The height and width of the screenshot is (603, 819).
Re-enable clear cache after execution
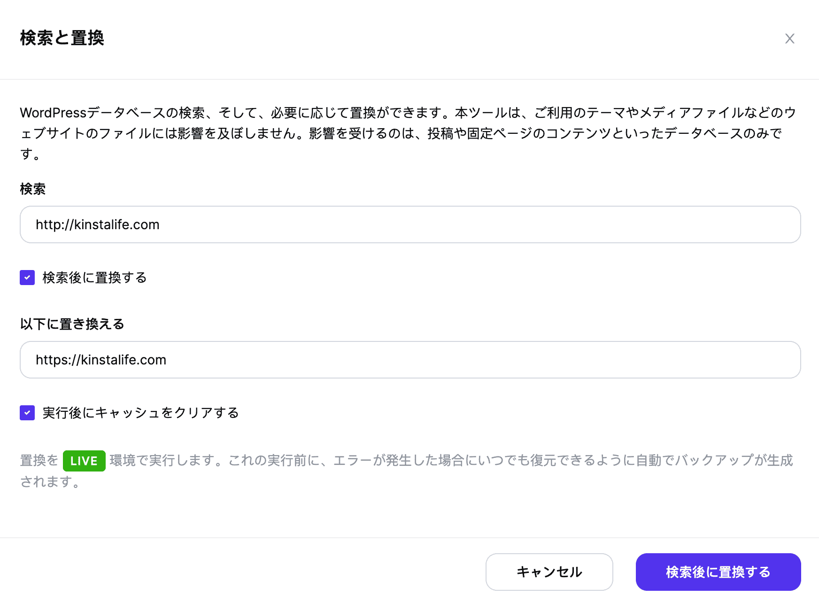(27, 413)
